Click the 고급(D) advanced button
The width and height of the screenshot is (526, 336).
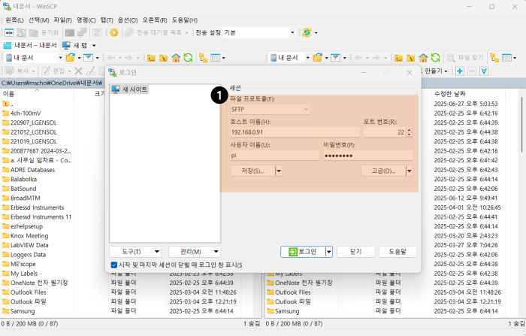(383, 171)
